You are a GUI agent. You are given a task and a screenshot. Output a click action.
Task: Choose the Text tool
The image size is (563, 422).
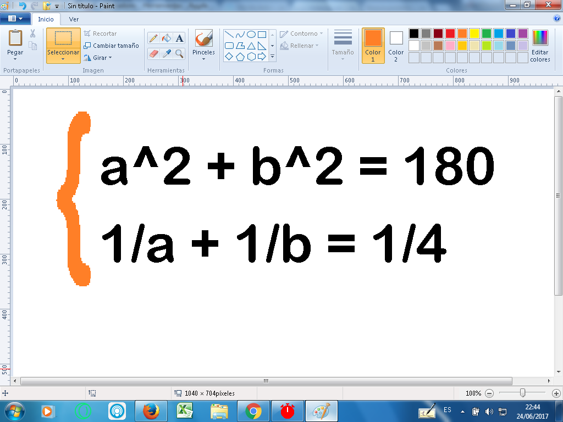click(x=179, y=38)
